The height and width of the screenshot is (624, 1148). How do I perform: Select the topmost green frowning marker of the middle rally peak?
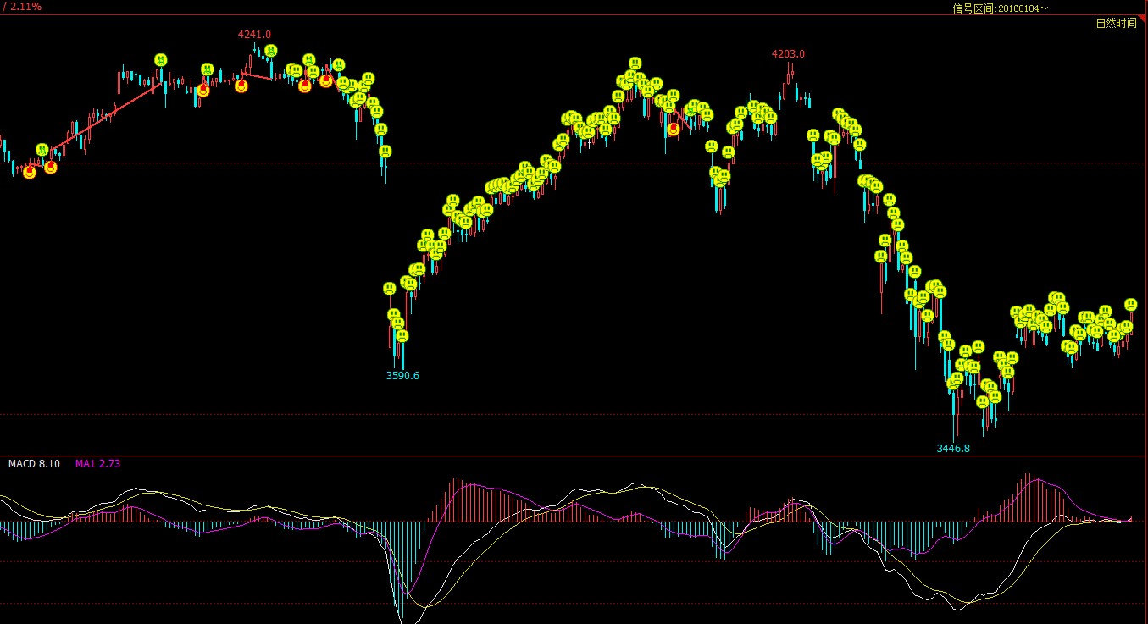tap(635, 64)
